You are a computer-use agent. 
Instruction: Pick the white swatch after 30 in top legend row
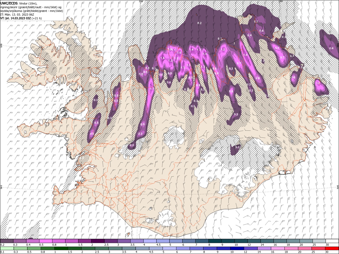pyautogui.click(x=332, y=241)
